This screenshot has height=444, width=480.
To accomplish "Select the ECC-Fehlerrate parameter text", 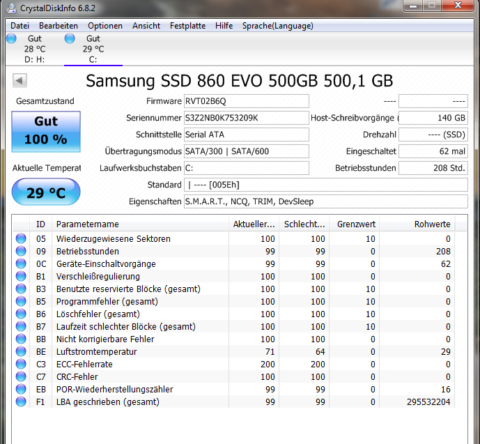I will click(x=84, y=364).
